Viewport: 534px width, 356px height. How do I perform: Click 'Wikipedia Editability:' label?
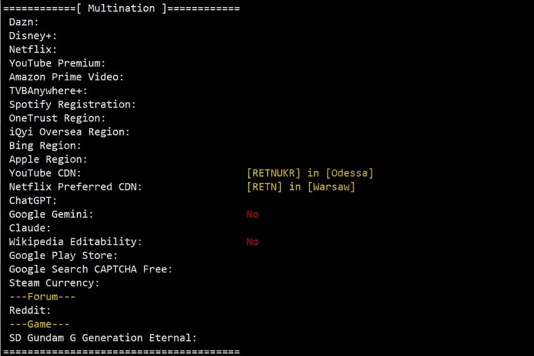[x=75, y=242]
